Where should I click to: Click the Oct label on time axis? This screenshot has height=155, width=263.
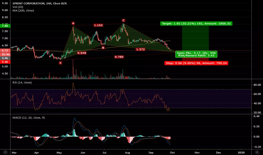(172, 153)
